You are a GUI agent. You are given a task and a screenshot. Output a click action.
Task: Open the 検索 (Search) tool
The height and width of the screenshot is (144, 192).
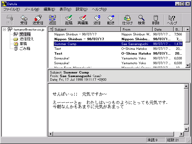point(141,20)
